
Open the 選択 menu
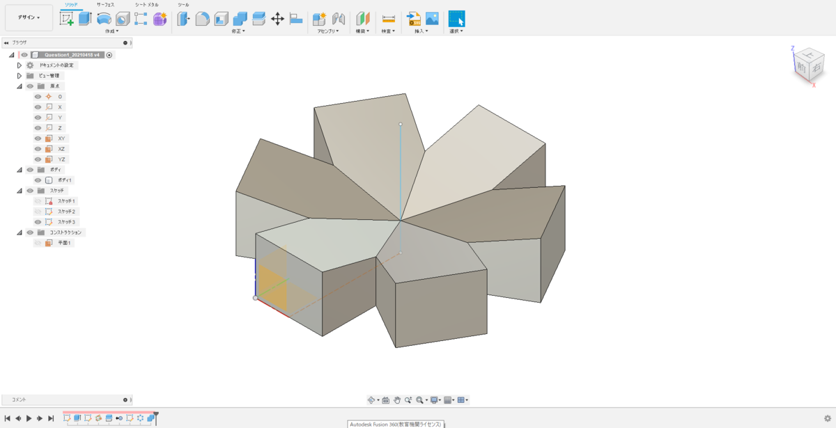tap(456, 31)
